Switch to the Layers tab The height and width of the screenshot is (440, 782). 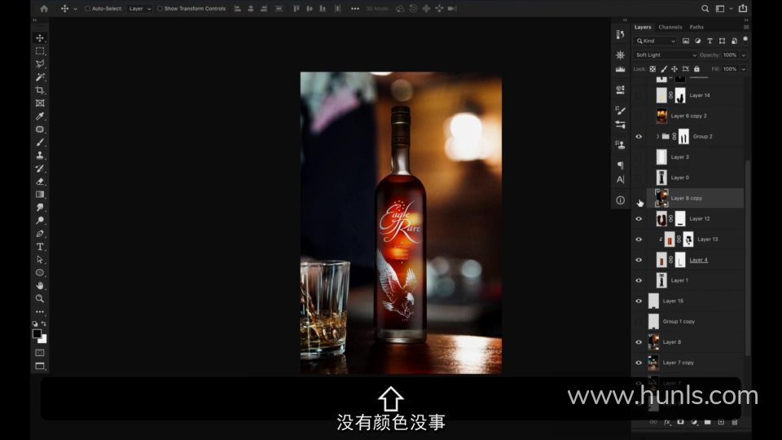pyautogui.click(x=643, y=27)
